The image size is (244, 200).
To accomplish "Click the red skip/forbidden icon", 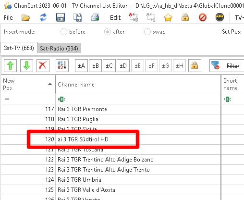I will (203, 17).
